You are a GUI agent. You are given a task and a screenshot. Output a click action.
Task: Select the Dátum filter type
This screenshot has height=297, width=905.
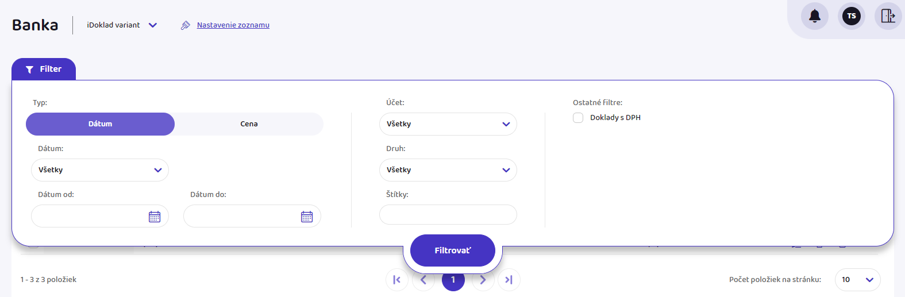(101, 124)
